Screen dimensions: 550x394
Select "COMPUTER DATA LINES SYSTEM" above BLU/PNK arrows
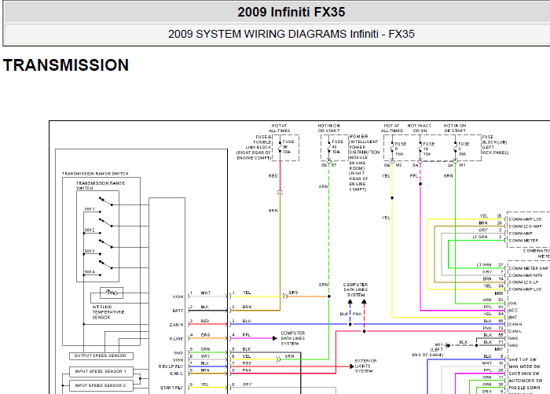pyautogui.click(x=355, y=289)
